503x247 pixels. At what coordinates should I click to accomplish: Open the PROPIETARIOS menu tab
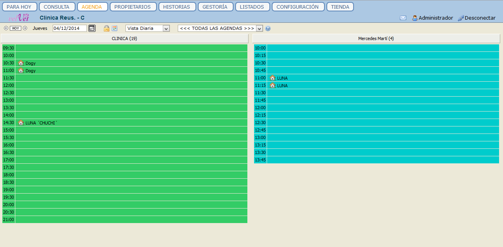click(x=133, y=7)
